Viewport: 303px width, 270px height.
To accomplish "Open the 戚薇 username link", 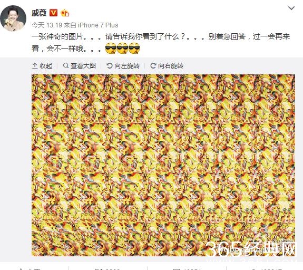I will click(x=39, y=13).
